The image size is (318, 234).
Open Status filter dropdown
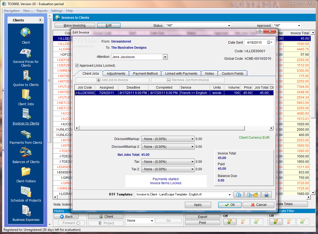[x=229, y=25]
